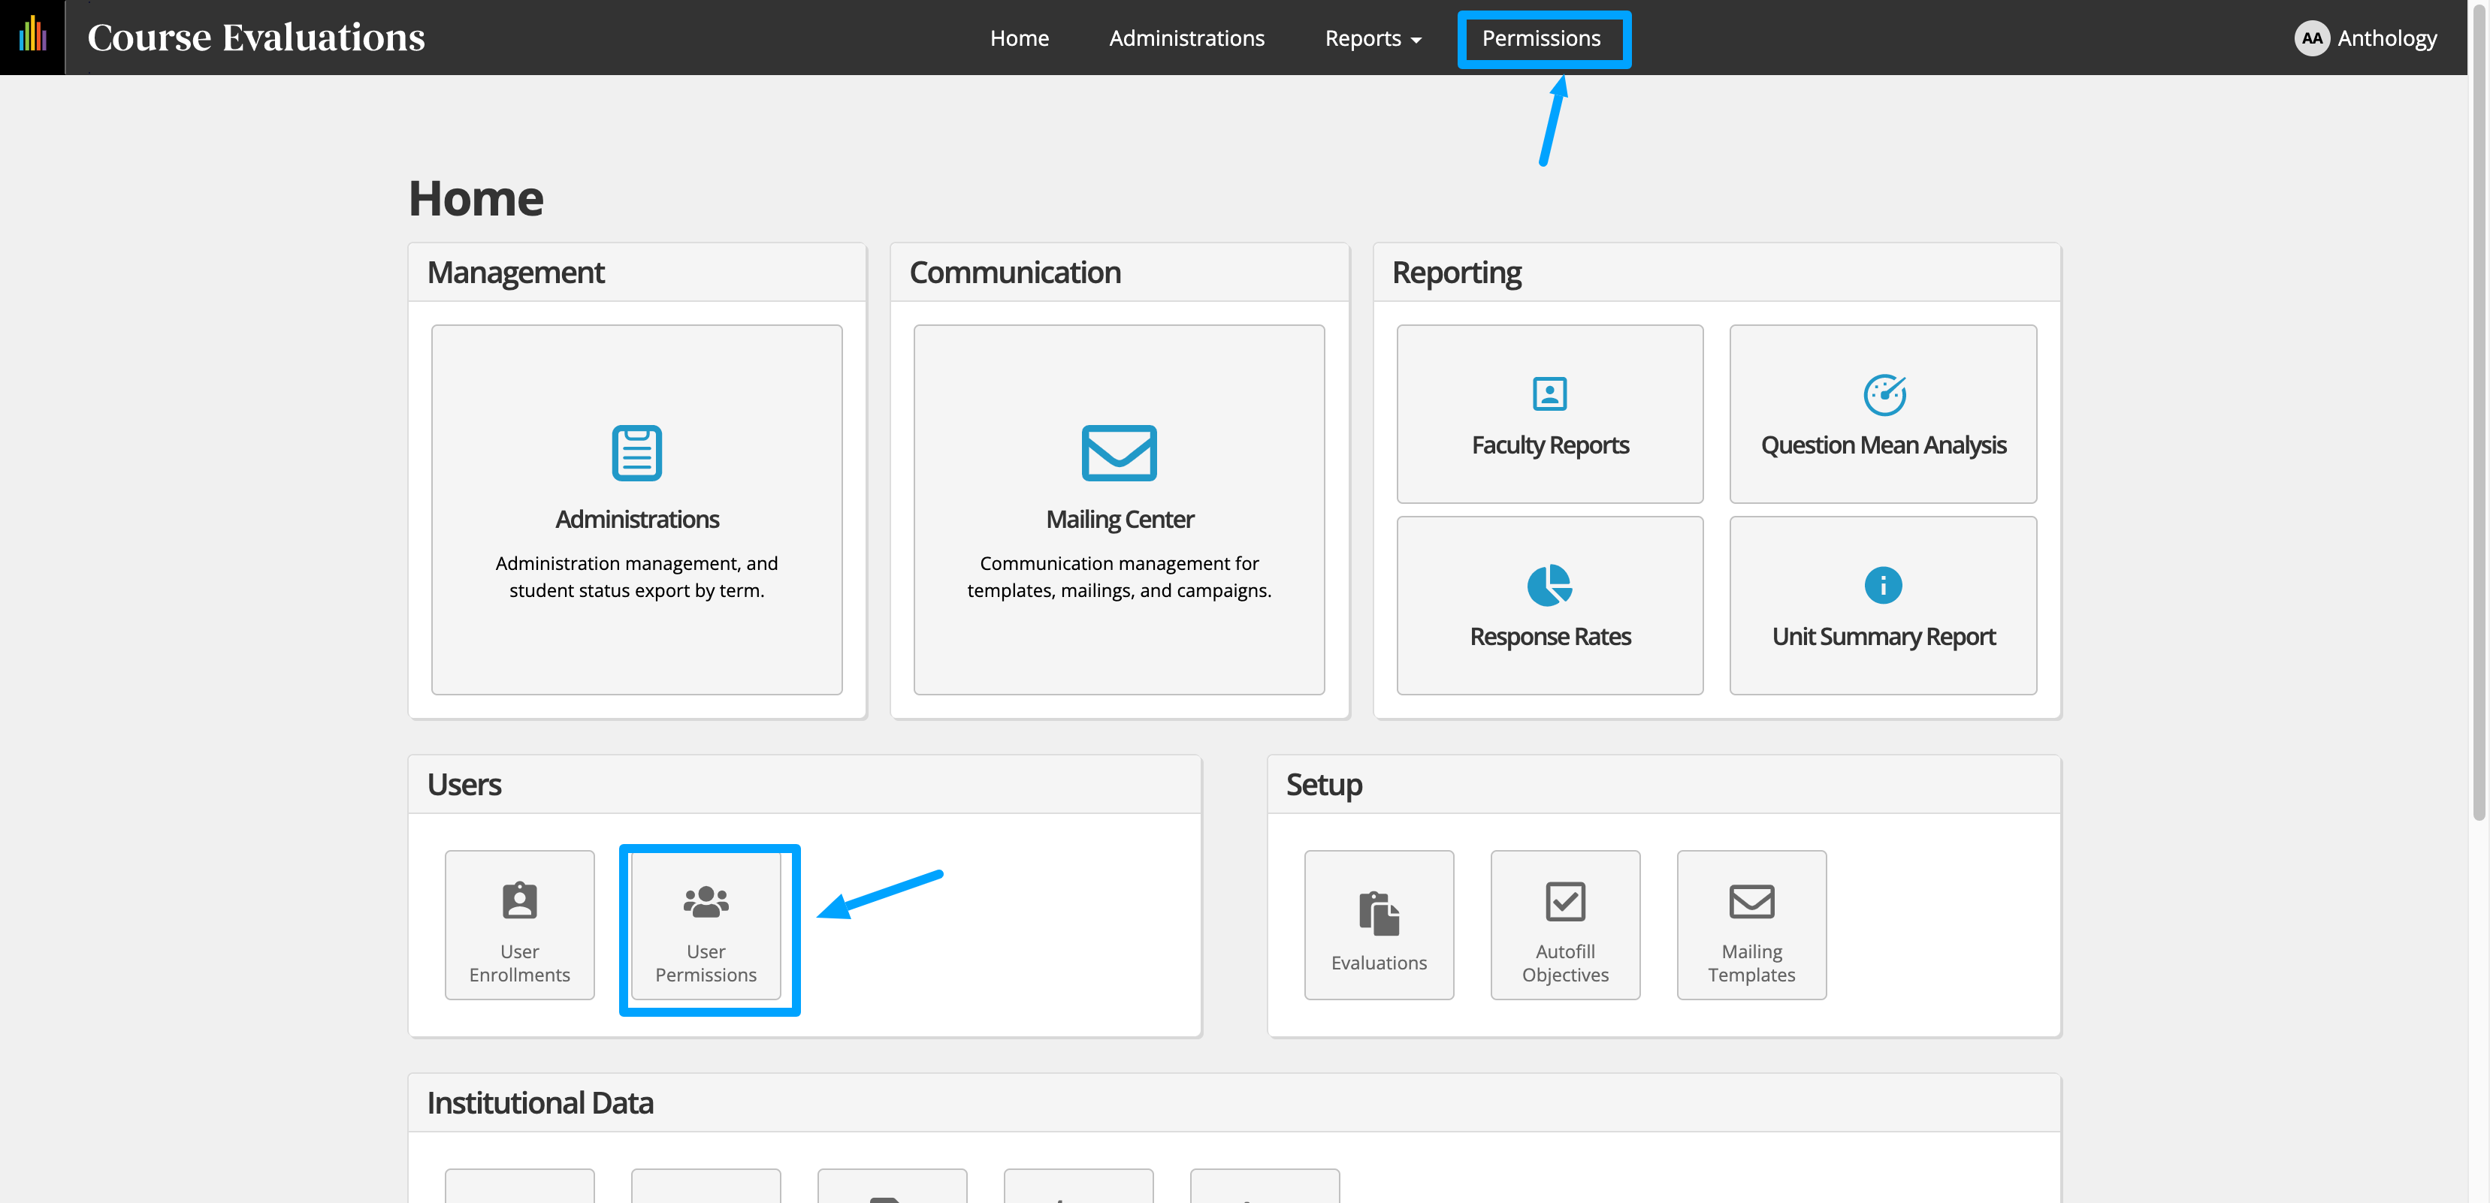Viewport: 2490px width, 1203px height.
Task: Click the Mailing Templates label
Action: tap(1751, 963)
